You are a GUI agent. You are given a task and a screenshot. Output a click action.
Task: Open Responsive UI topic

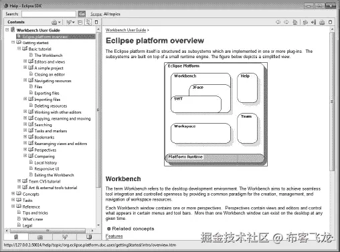pos(47,169)
